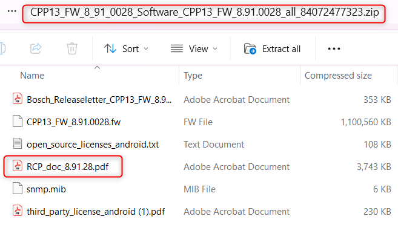Select the RCP_doc_8.91.28.pdf file name

68,166
